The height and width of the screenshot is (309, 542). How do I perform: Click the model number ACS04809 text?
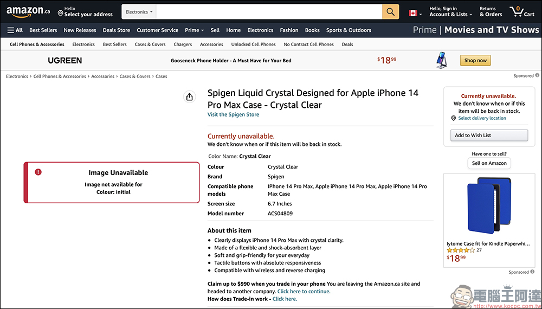point(280,214)
